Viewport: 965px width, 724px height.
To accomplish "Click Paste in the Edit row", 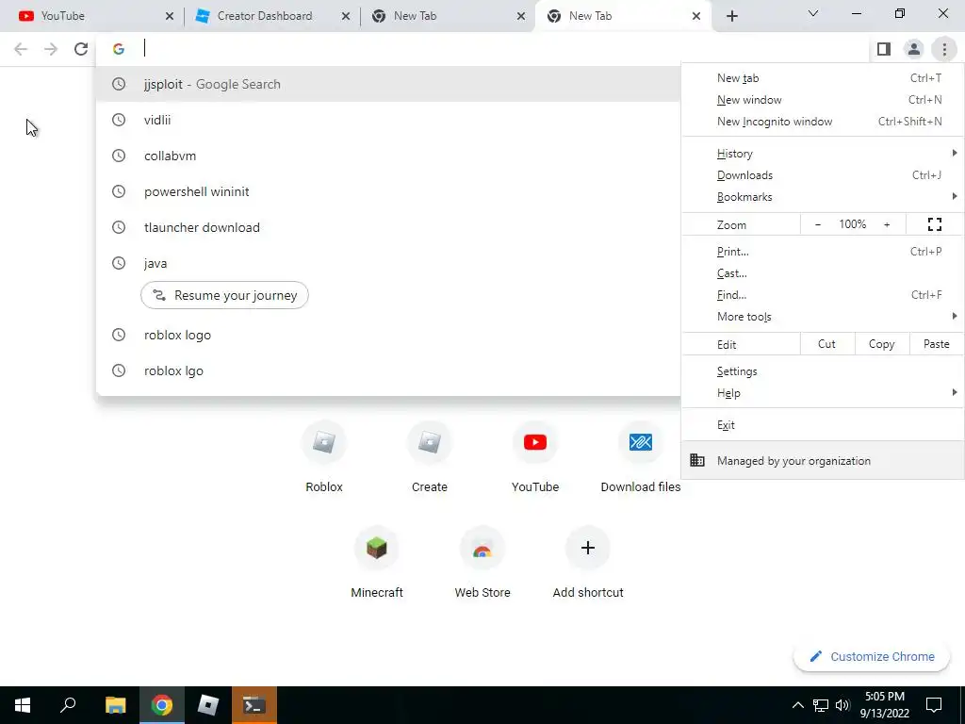I will (x=937, y=344).
